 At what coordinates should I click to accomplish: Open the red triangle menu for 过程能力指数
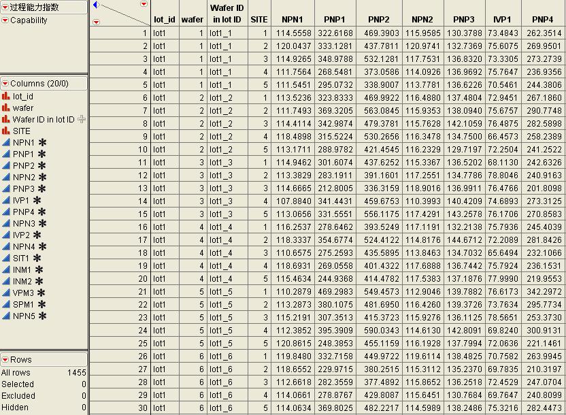pos(5,7)
